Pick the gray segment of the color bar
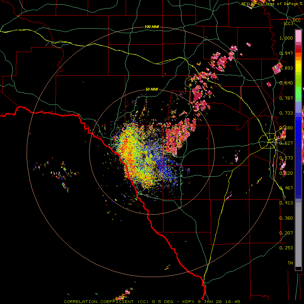304x304 pixels. pyautogui.click(x=298, y=235)
